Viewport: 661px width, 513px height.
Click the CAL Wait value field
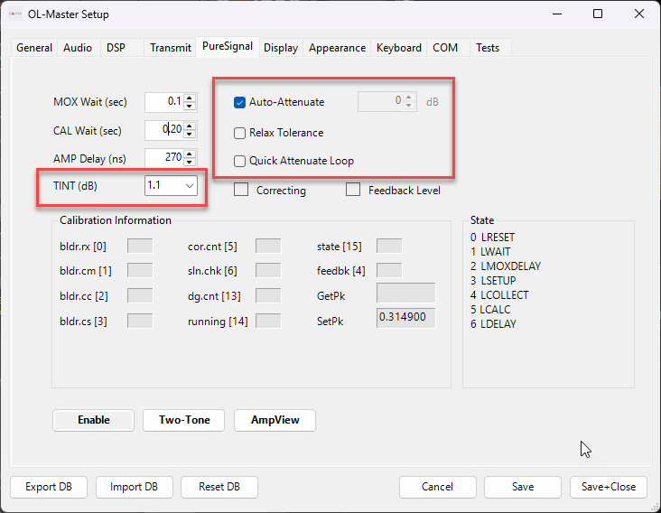click(x=164, y=130)
